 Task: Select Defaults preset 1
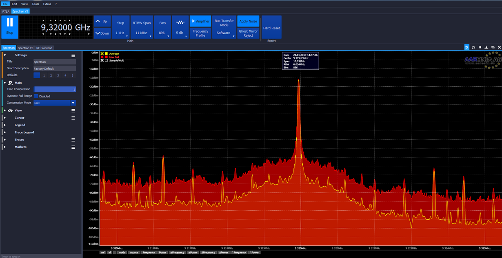click(x=44, y=75)
